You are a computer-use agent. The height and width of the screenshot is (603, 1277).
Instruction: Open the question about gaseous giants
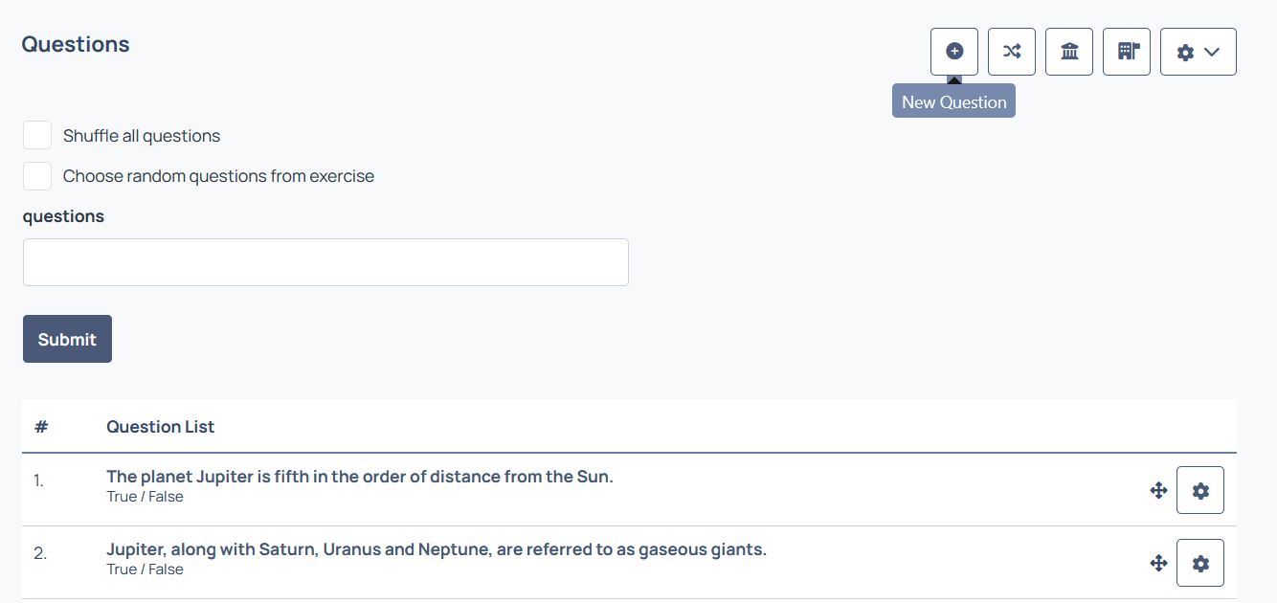(437, 549)
